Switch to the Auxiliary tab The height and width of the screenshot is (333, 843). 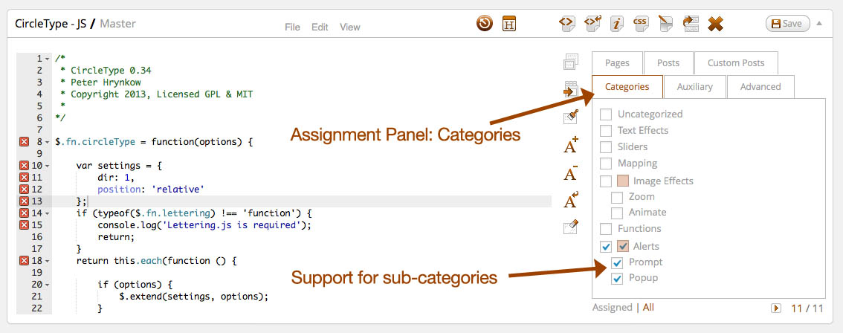[694, 87]
